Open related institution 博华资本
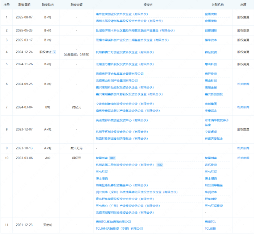Viewport: 255px width, 238px height. 211,40
